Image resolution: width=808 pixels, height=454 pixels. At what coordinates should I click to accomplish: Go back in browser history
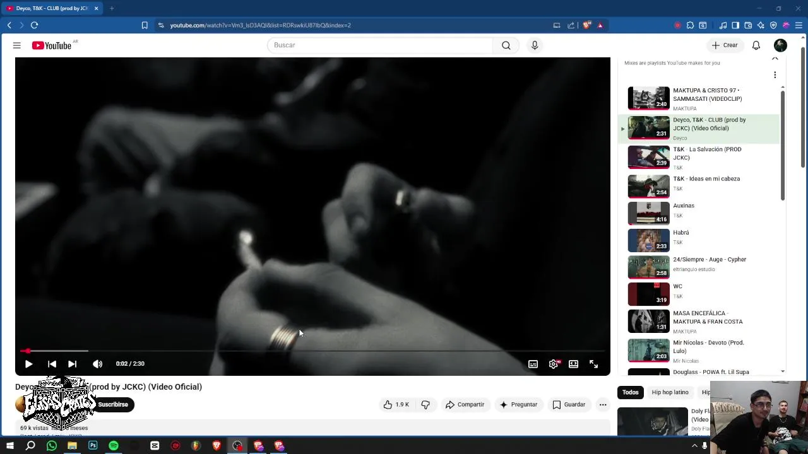pyautogui.click(x=9, y=25)
